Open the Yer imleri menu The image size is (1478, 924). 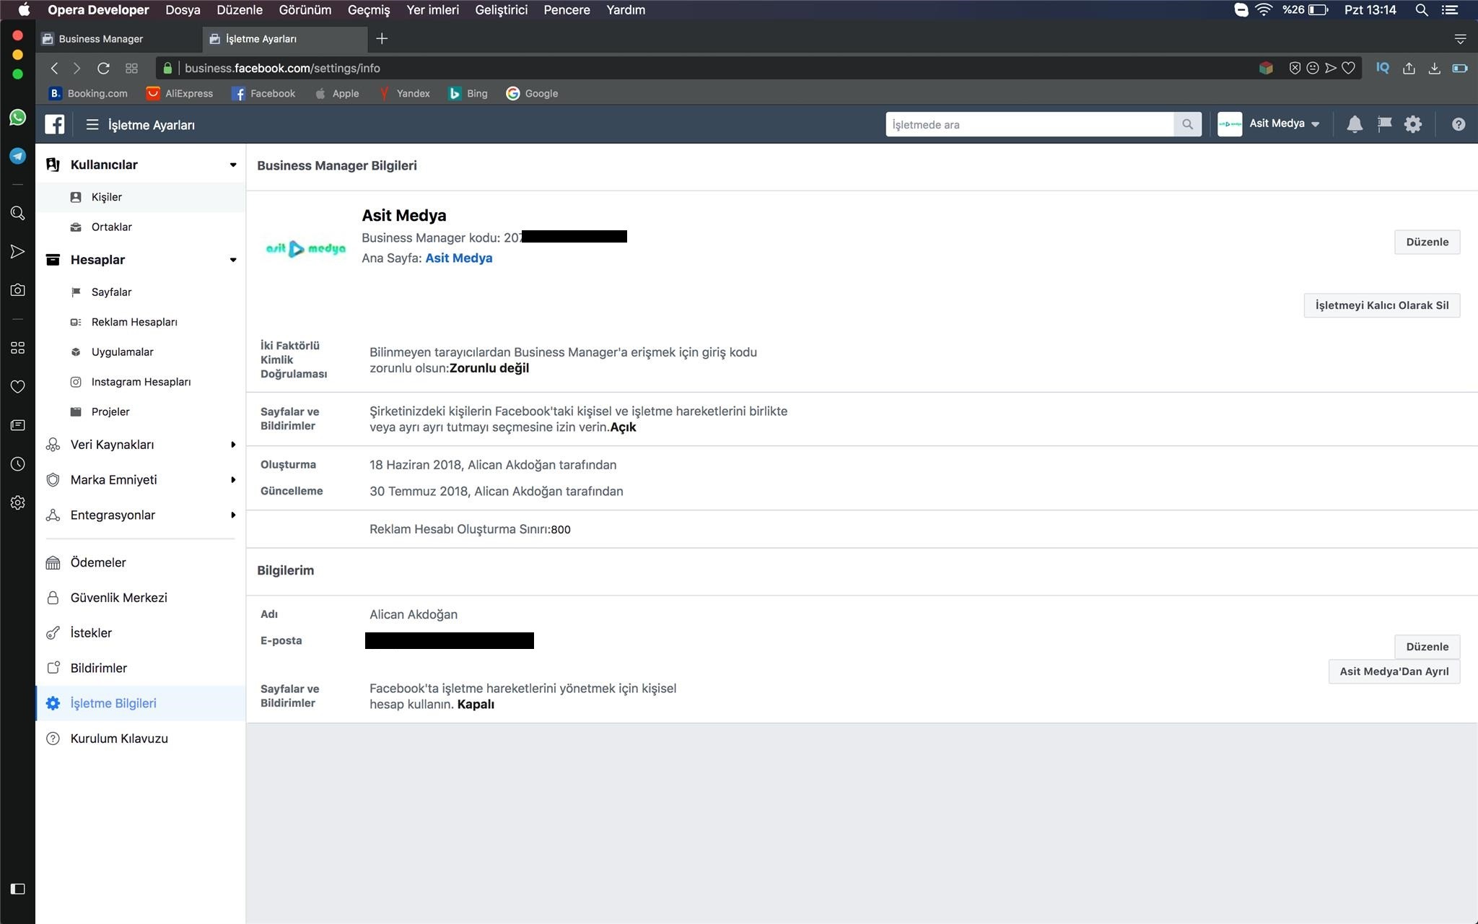[x=433, y=10]
